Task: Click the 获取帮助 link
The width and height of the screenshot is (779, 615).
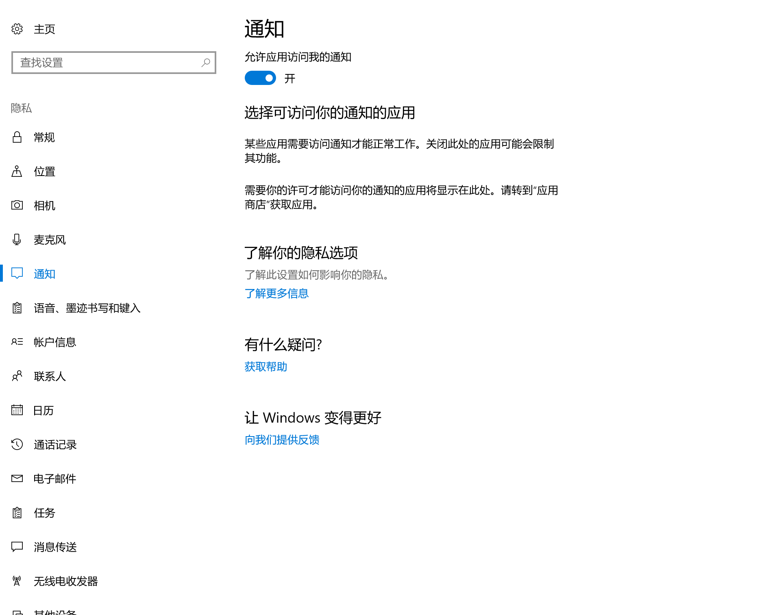Action: pos(266,367)
